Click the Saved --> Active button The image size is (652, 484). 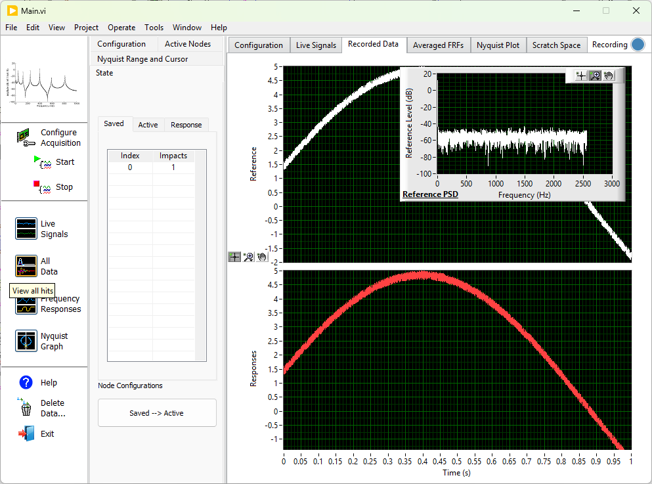pos(157,413)
